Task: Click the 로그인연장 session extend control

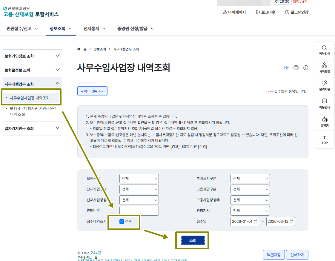Action: [x=296, y=12]
